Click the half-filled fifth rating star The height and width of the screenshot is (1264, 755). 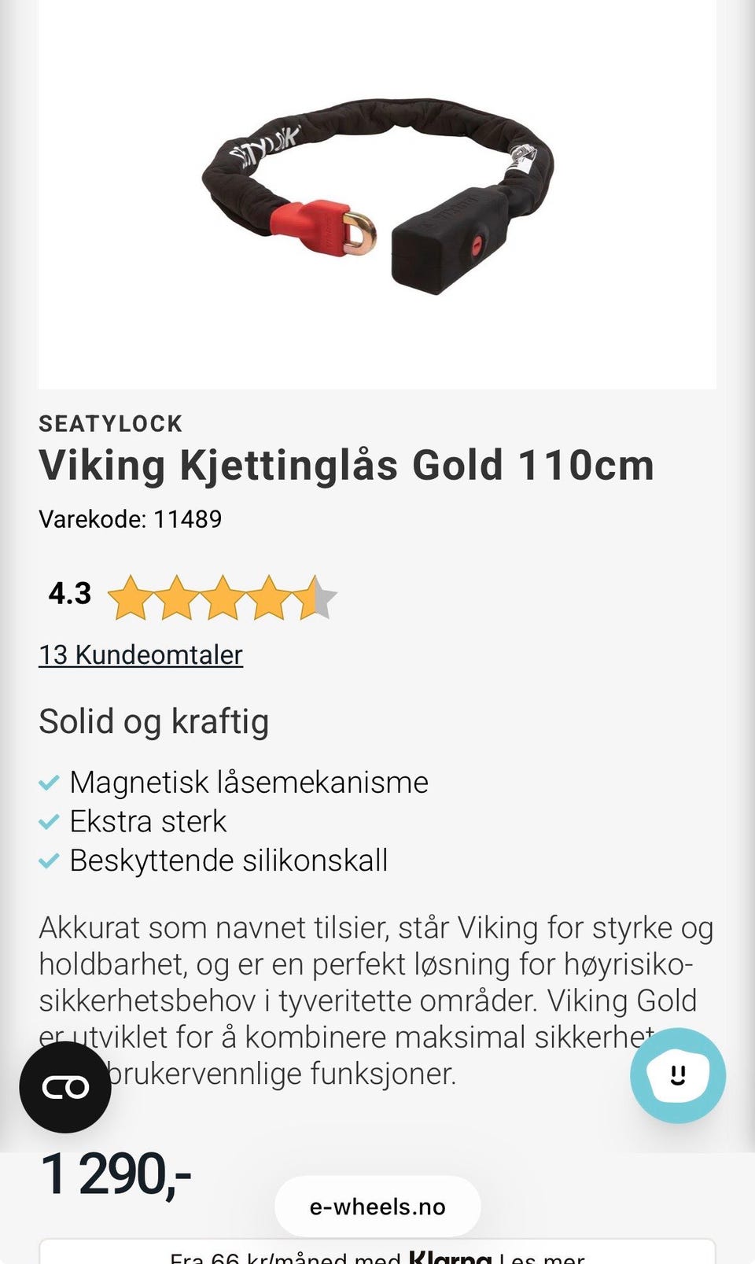pyautogui.click(x=315, y=597)
